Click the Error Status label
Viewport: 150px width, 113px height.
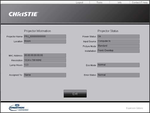[x=90, y=75]
